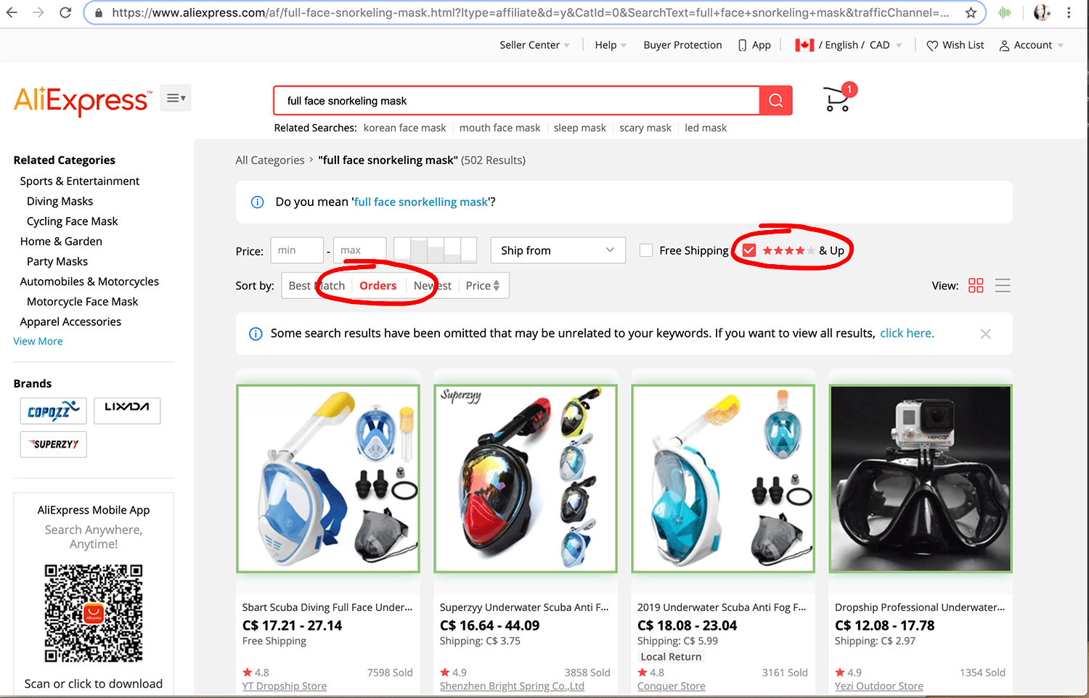Select the Diving Masks category
Image resolution: width=1089 pixels, height=698 pixels.
60,201
